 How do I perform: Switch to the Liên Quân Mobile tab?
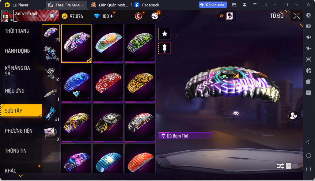[x=109, y=5]
